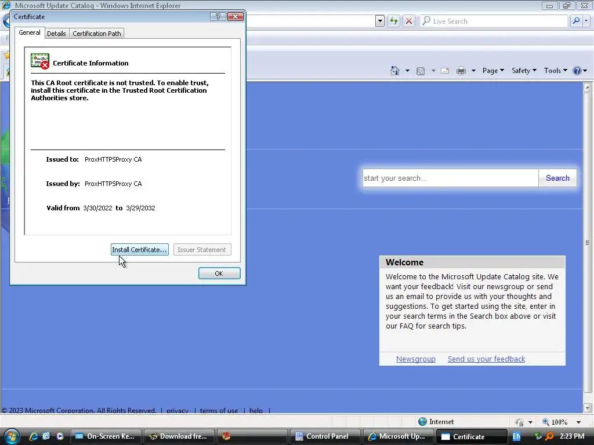Open the terms of use link

[219, 410]
